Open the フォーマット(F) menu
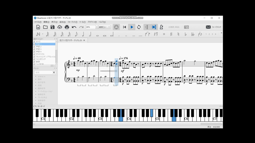Image resolution: width=255 pixels, height=143 pixels. [72, 22]
